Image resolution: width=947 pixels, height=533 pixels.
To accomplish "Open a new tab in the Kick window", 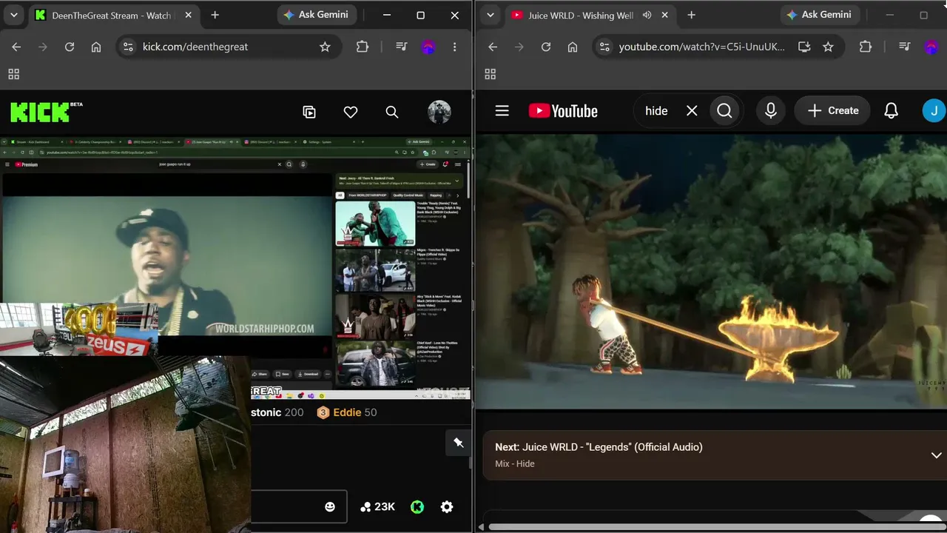I will click(215, 15).
